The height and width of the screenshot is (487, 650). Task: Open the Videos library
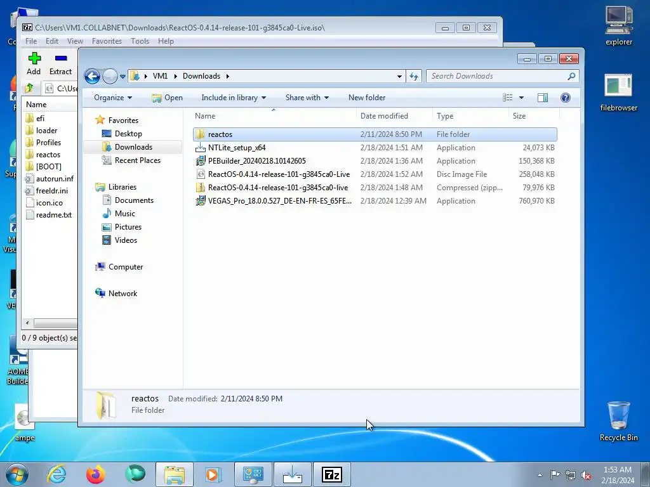[x=126, y=240]
